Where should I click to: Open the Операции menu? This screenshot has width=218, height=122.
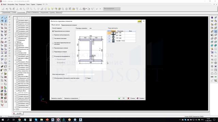pos(22,4)
